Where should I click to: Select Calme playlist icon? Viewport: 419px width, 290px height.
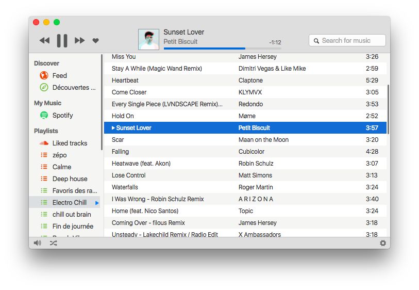pyautogui.click(x=44, y=167)
